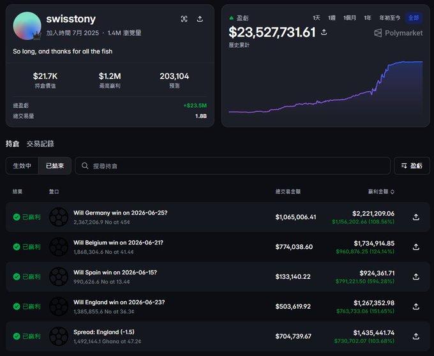
Task: Toggle to 生效中 positions
Action: pyautogui.click(x=22, y=166)
